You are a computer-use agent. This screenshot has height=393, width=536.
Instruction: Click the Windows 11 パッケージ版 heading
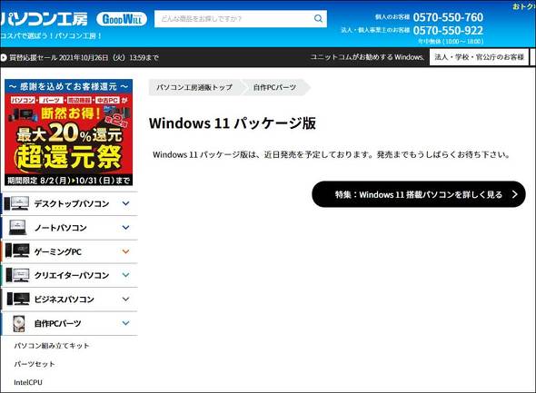(x=233, y=123)
